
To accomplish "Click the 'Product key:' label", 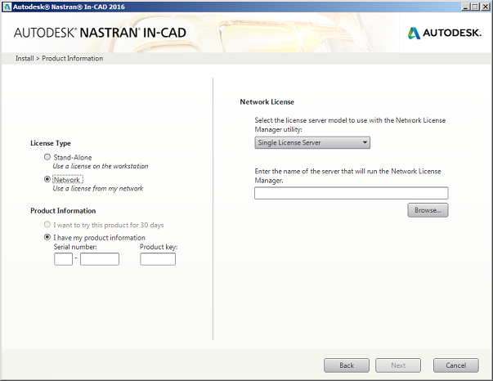I will [159, 247].
